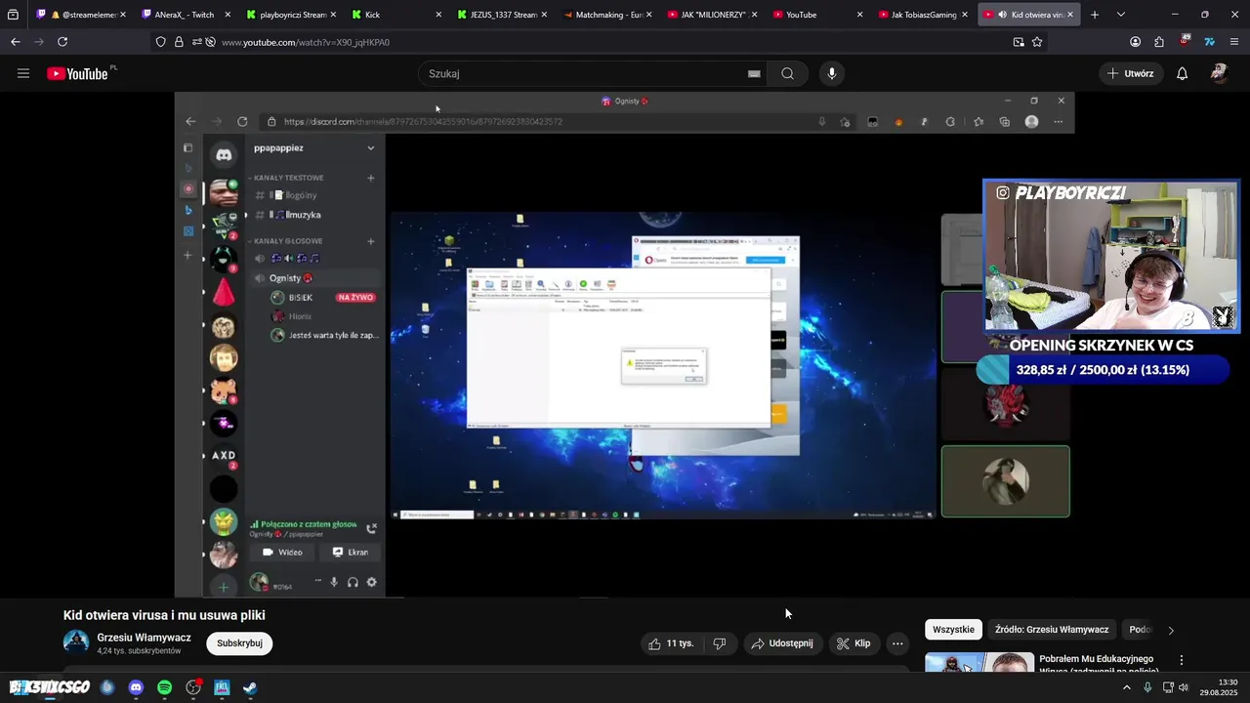Viewport: 1250px width, 703px height.
Task: Open a new browser tab
Action: click(1095, 15)
